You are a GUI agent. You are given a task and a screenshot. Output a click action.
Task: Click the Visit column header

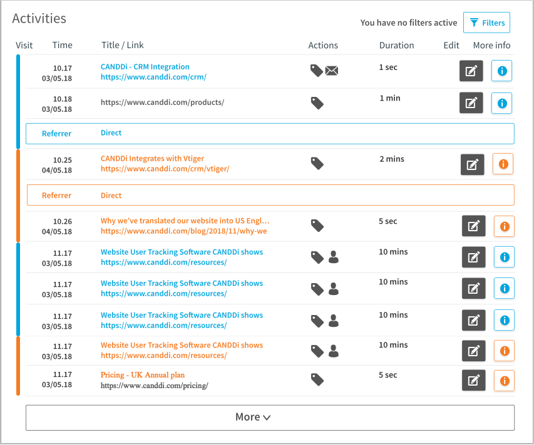pos(24,45)
